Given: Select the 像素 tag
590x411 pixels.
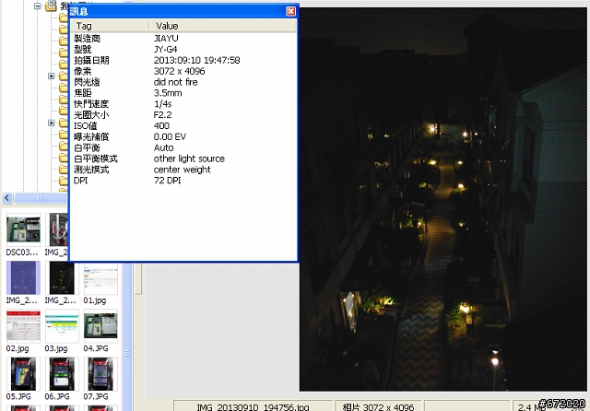Looking at the screenshot, I should pos(83,71).
